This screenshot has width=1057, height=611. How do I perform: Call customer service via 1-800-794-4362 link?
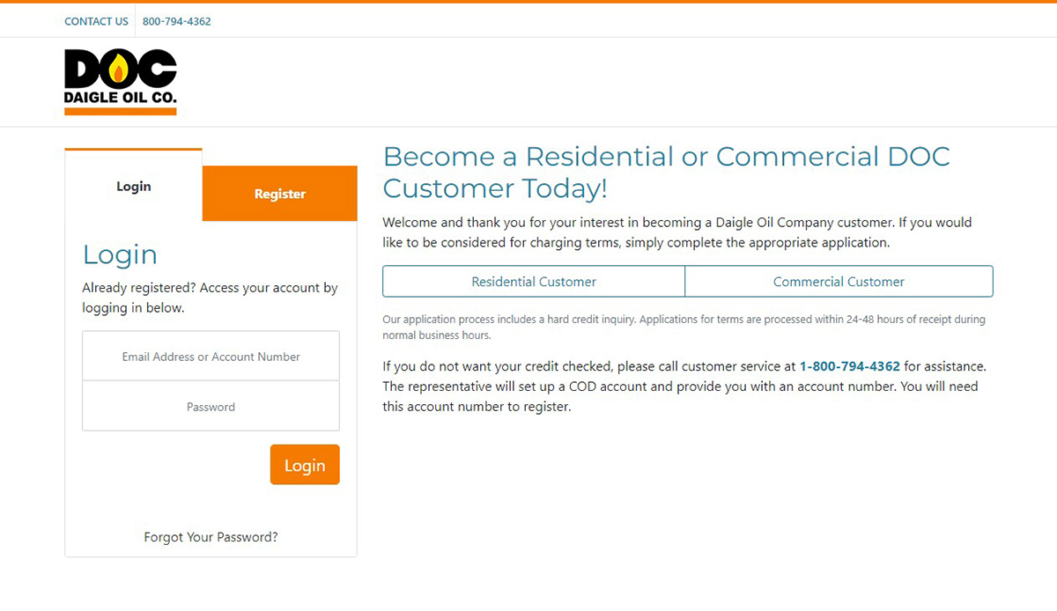pos(850,366)
